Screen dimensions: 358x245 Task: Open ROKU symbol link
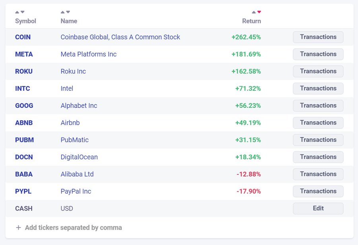(24, 71)
